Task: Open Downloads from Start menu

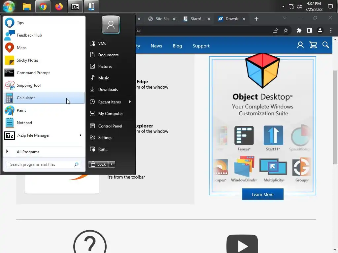Action: 110,90
